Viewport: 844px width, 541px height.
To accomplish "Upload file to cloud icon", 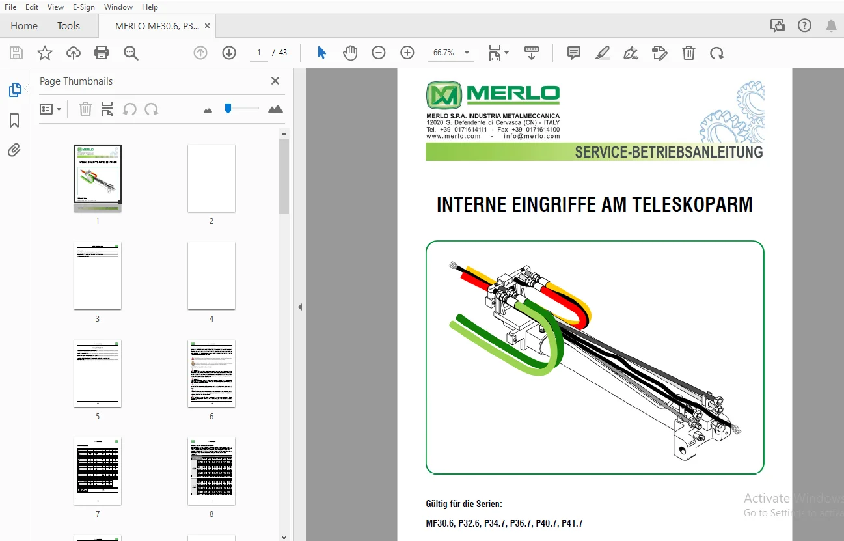I will coord(74,53).
